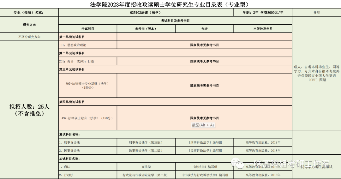Select 高等教育出版社，2019年 in the 刑事诉讼法 row
The width and height of the screenshot is (341, 179).
(263, 142)
